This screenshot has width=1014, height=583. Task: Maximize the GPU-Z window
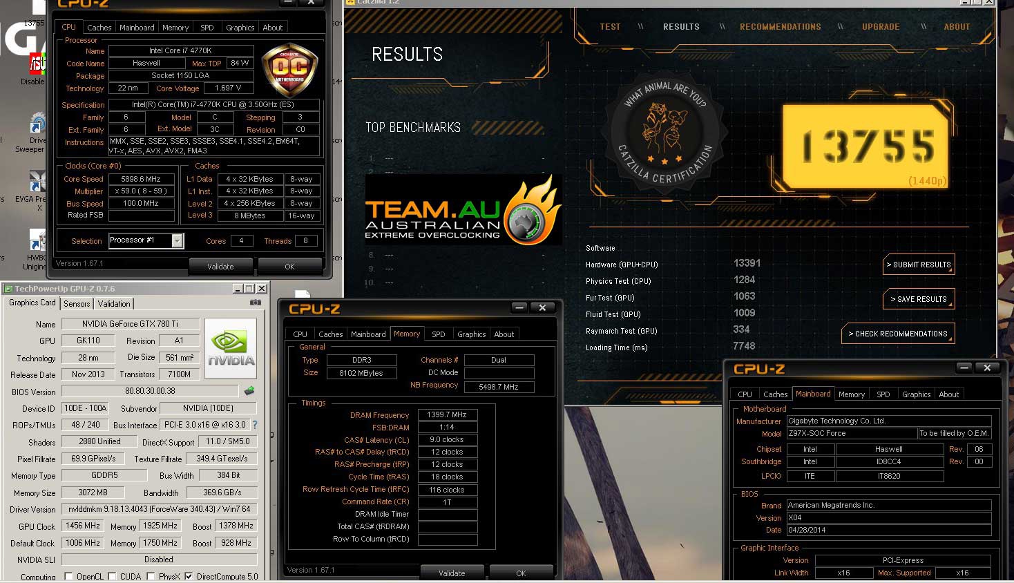249,288
